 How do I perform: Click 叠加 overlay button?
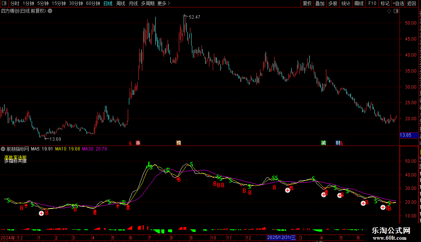click(x=320, y=3)
